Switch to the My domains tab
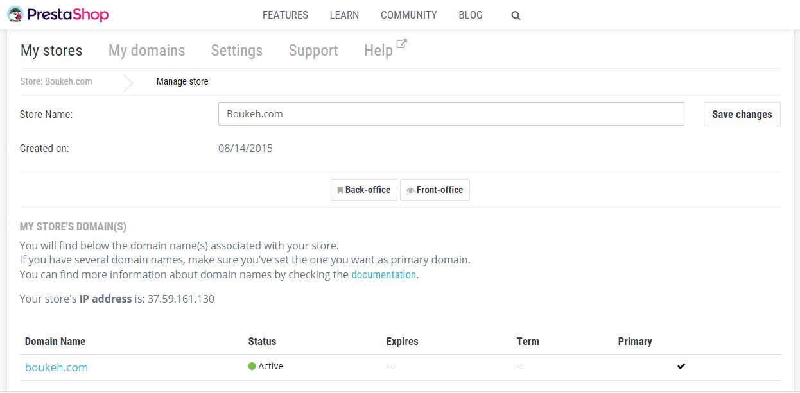Viewport: 800px width, 393px height. (146, 51)
